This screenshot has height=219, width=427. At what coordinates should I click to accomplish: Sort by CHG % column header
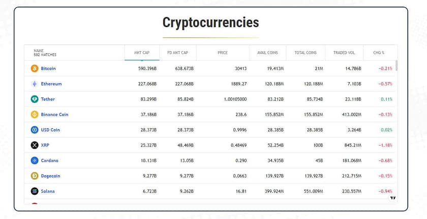point(379,53)
